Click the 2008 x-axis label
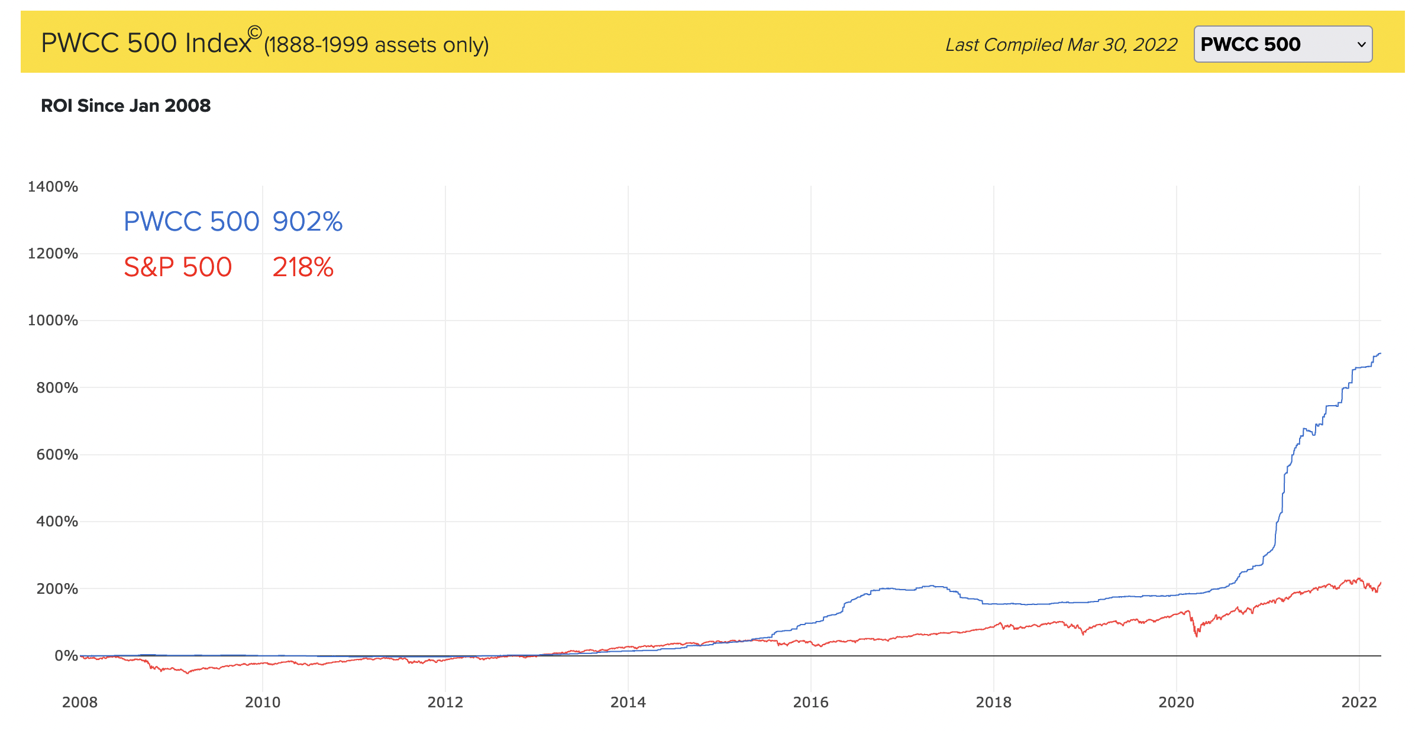This screenshot has height=731, width=1415. 80,702
